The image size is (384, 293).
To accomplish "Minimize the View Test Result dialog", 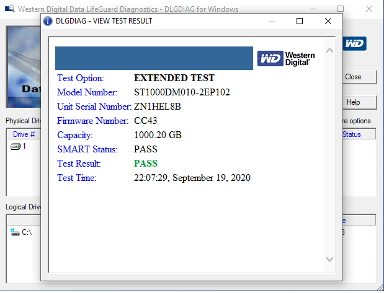I will 272,21.
